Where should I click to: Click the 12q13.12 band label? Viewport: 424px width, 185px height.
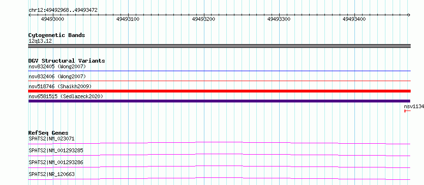(x=40, y=41)
